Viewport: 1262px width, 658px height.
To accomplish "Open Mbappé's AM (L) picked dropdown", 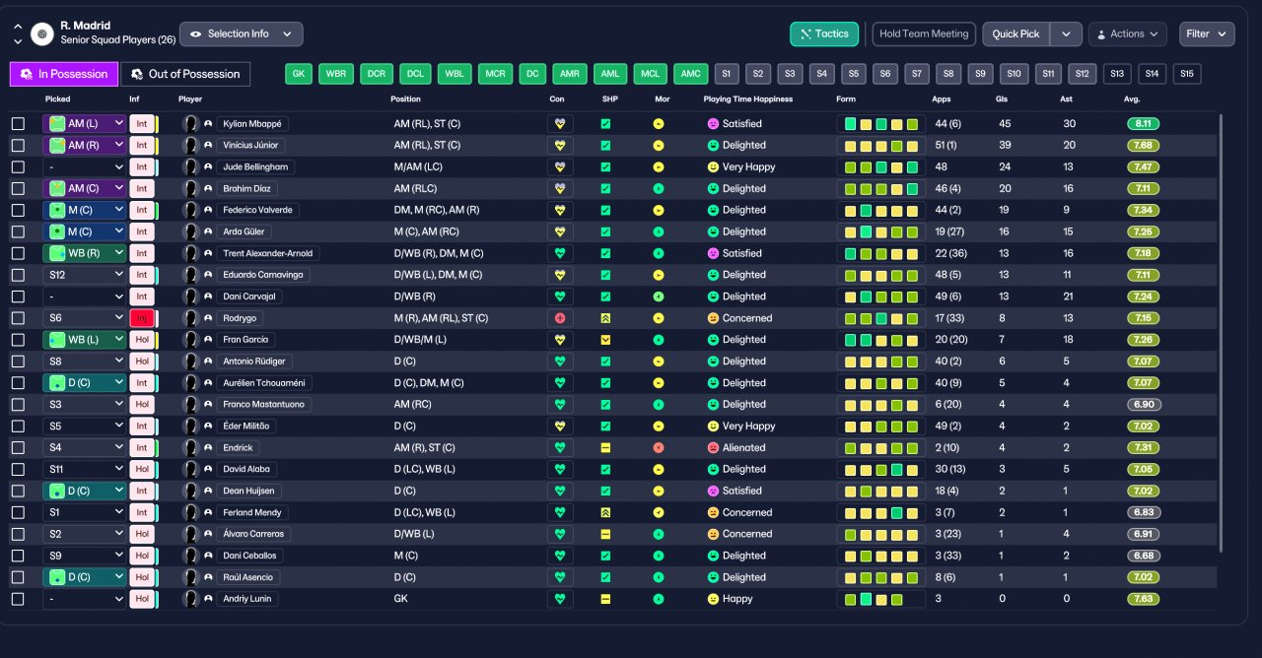I will tap(85, 124).
